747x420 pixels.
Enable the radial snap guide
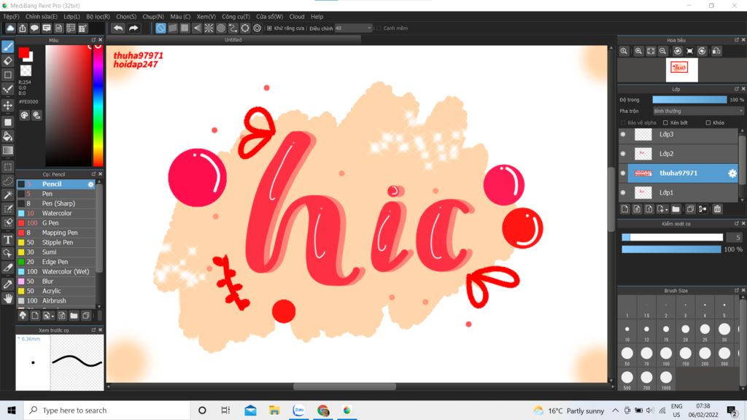tap(209, 28)
